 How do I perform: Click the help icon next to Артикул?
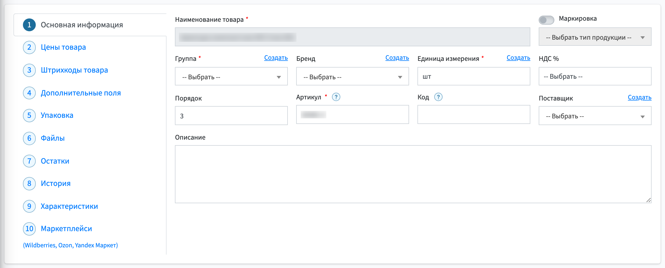click(336, 97)
